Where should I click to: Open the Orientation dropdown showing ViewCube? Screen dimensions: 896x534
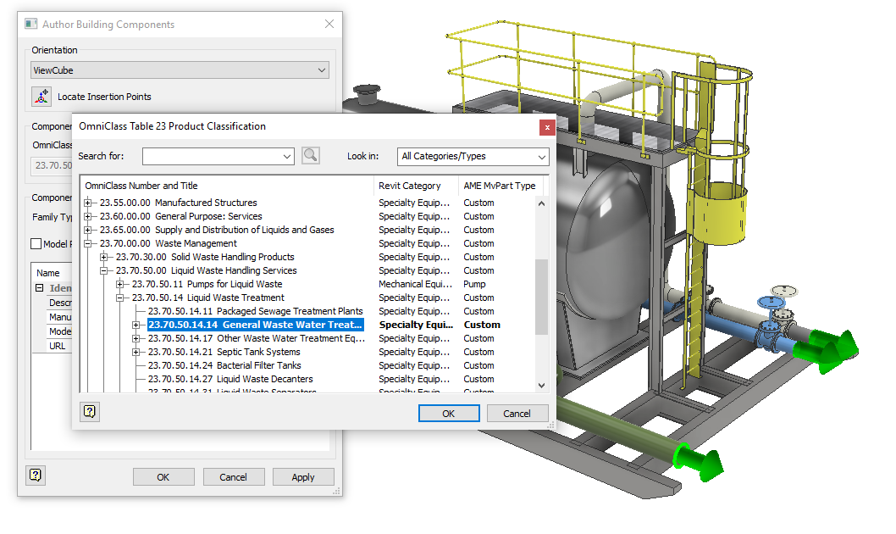point(319,70)
